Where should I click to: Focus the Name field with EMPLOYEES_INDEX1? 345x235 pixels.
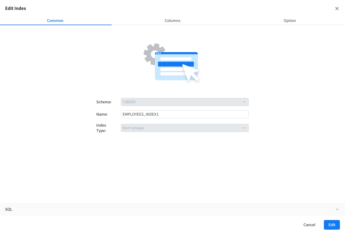185,114
